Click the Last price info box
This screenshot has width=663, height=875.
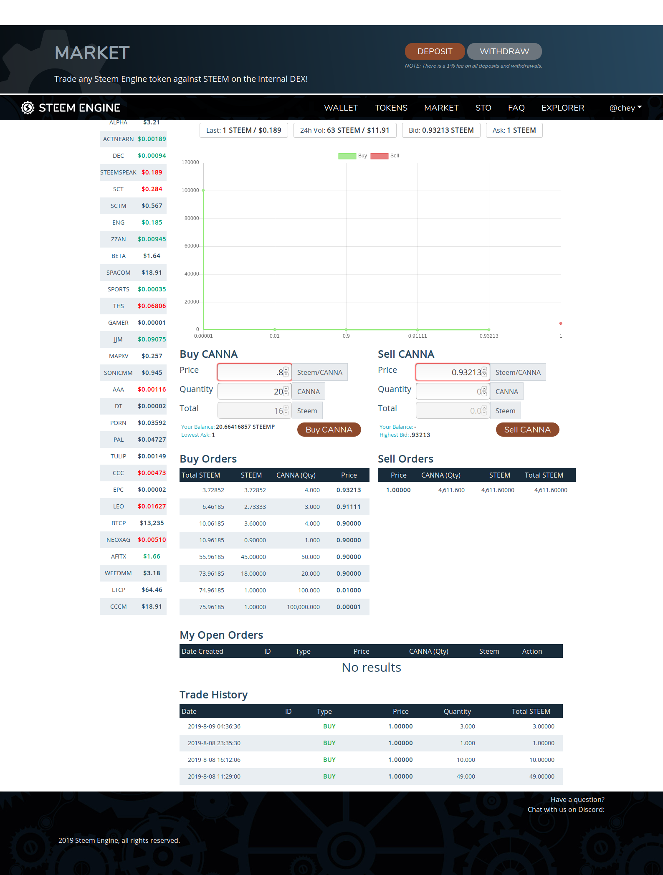(x=244, y=130)
